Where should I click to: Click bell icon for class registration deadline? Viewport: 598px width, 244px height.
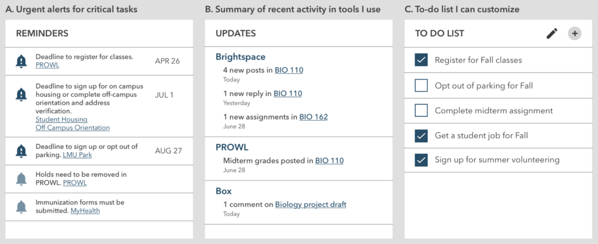(21, 61)
